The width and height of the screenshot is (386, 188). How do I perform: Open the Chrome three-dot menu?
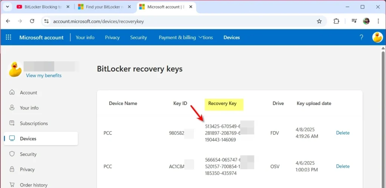coord(378,21)
